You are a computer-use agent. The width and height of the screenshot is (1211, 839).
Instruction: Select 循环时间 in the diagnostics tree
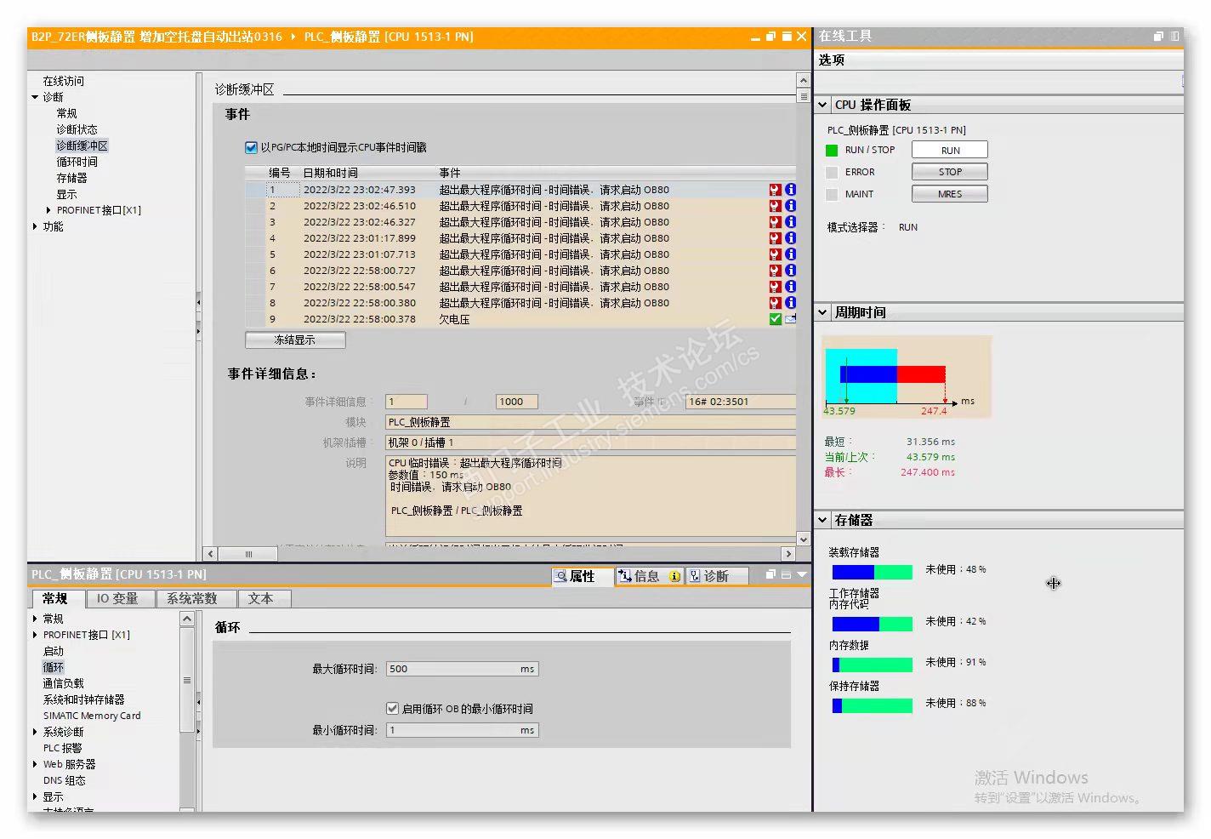[77, 162]
